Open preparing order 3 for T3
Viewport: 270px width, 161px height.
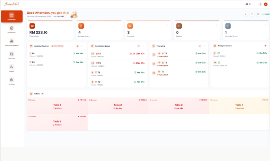179,55
